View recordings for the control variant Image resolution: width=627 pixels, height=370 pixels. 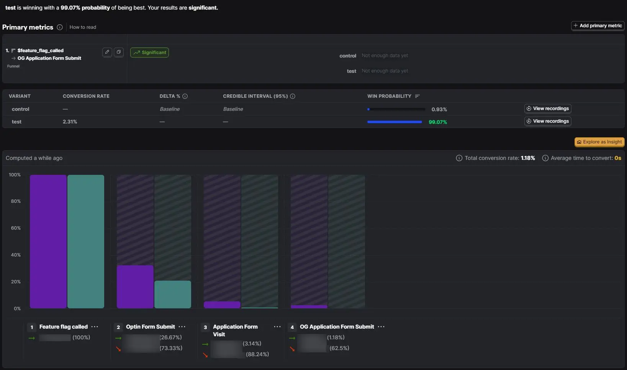(x=548, y=109)
